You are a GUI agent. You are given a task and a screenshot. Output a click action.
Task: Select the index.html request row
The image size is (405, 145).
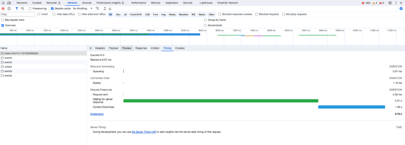pos(43,54)
